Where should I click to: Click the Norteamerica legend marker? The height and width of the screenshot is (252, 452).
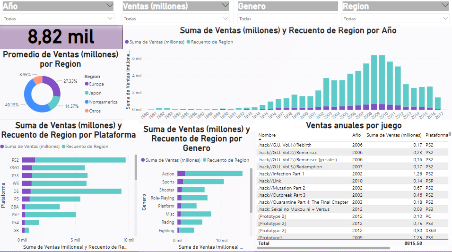pyautogui.click(x=87, y=102)
